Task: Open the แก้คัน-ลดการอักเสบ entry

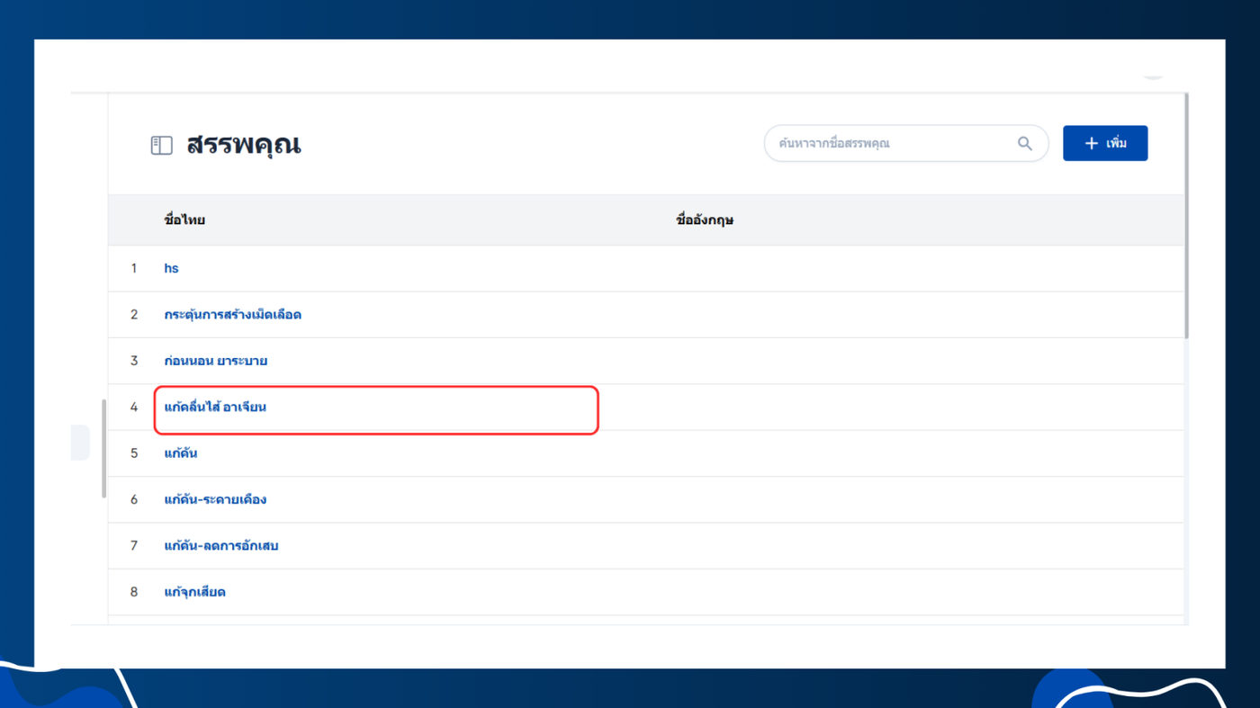Action: [220, 545]
